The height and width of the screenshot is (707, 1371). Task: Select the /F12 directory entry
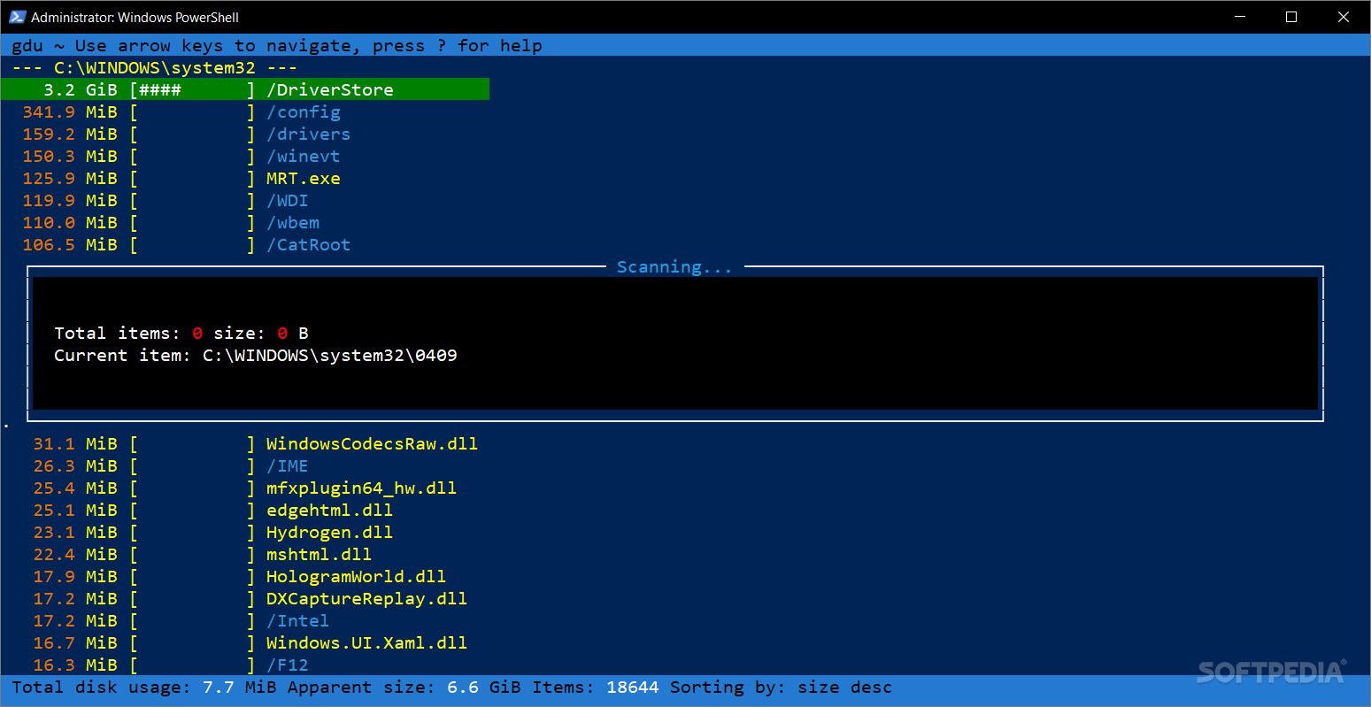coord(288,665)
